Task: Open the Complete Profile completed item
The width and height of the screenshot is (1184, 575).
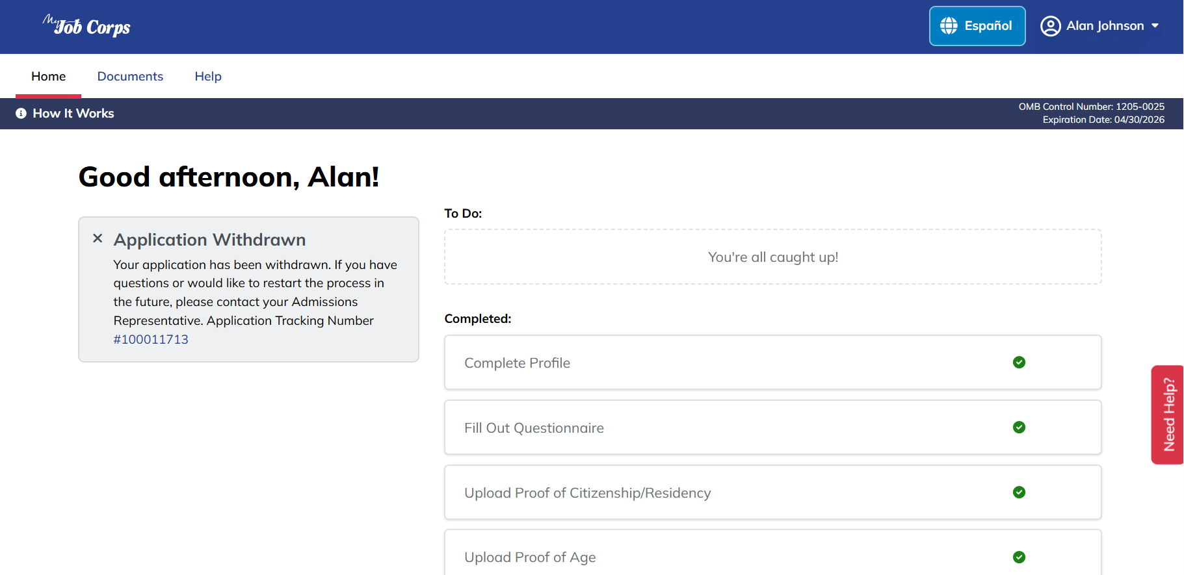Action: click(x=518, y=363)
